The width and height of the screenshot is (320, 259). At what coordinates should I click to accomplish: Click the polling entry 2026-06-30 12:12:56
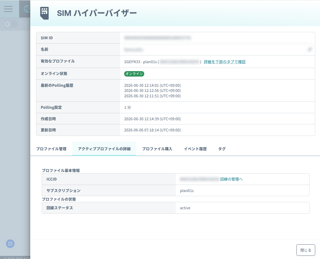click(x=153, y=91)
